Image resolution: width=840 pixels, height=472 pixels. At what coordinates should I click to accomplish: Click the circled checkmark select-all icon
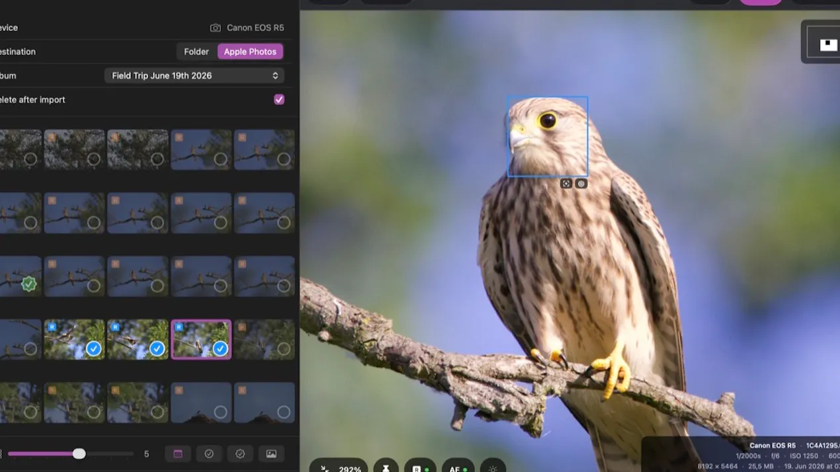[x=209, y=453]
